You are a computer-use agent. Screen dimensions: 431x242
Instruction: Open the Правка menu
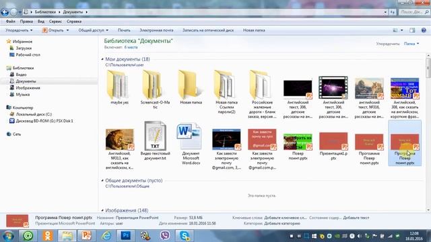point(26,22)
